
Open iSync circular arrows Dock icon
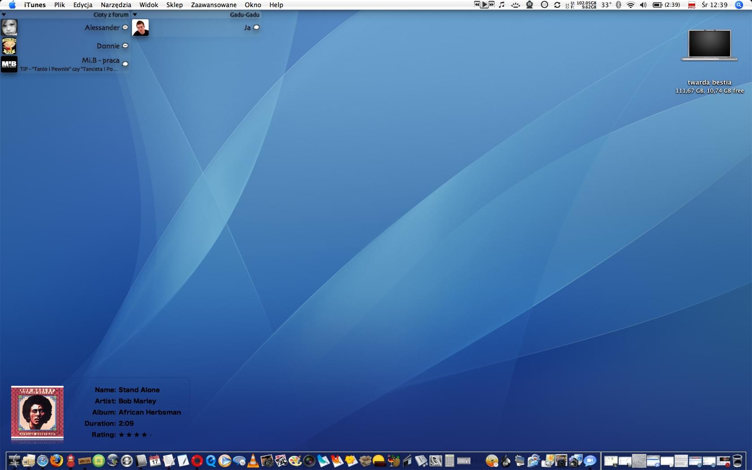coord(127,460)
